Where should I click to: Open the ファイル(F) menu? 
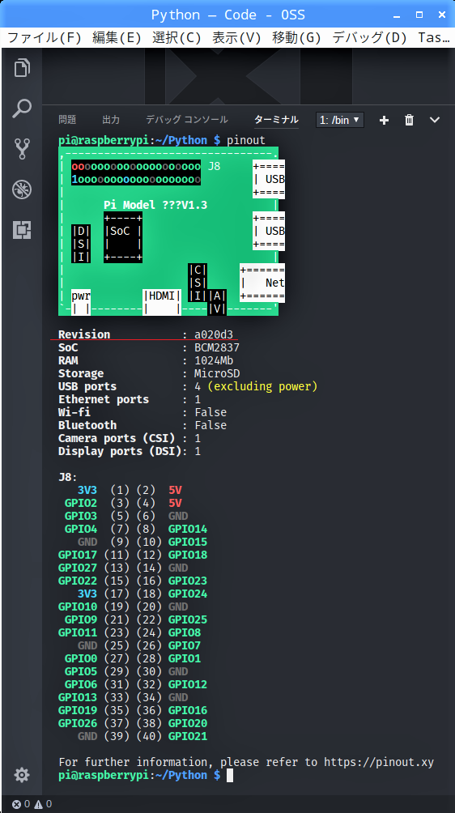(x=45, y=37)
